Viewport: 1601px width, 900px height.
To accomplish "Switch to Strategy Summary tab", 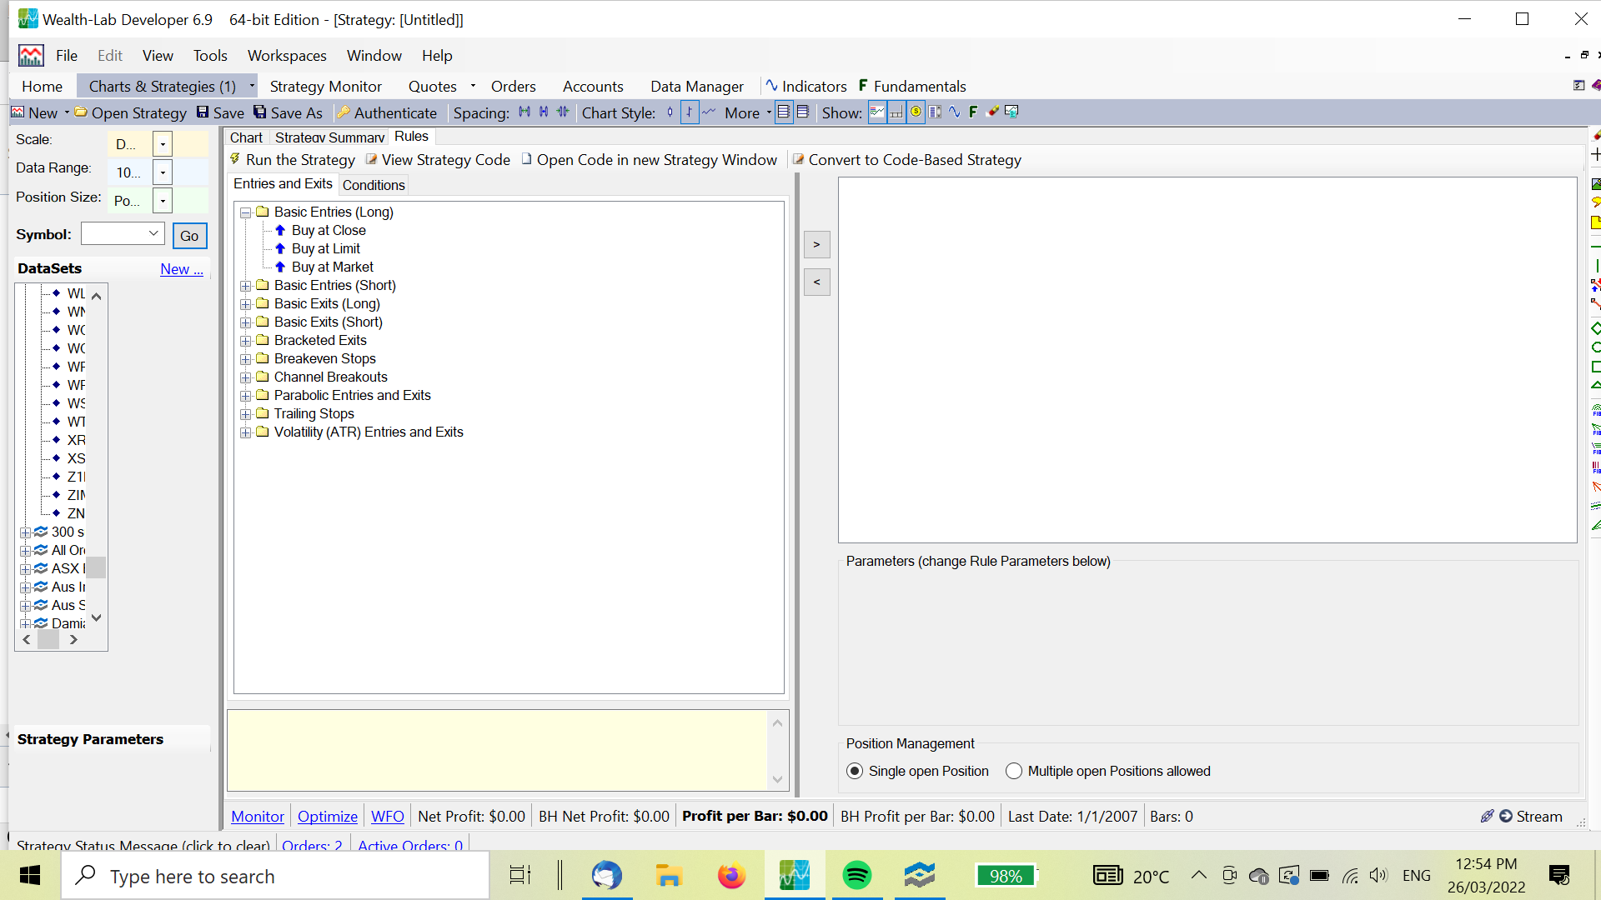I will pyautogui.click(x=329, y=137).
